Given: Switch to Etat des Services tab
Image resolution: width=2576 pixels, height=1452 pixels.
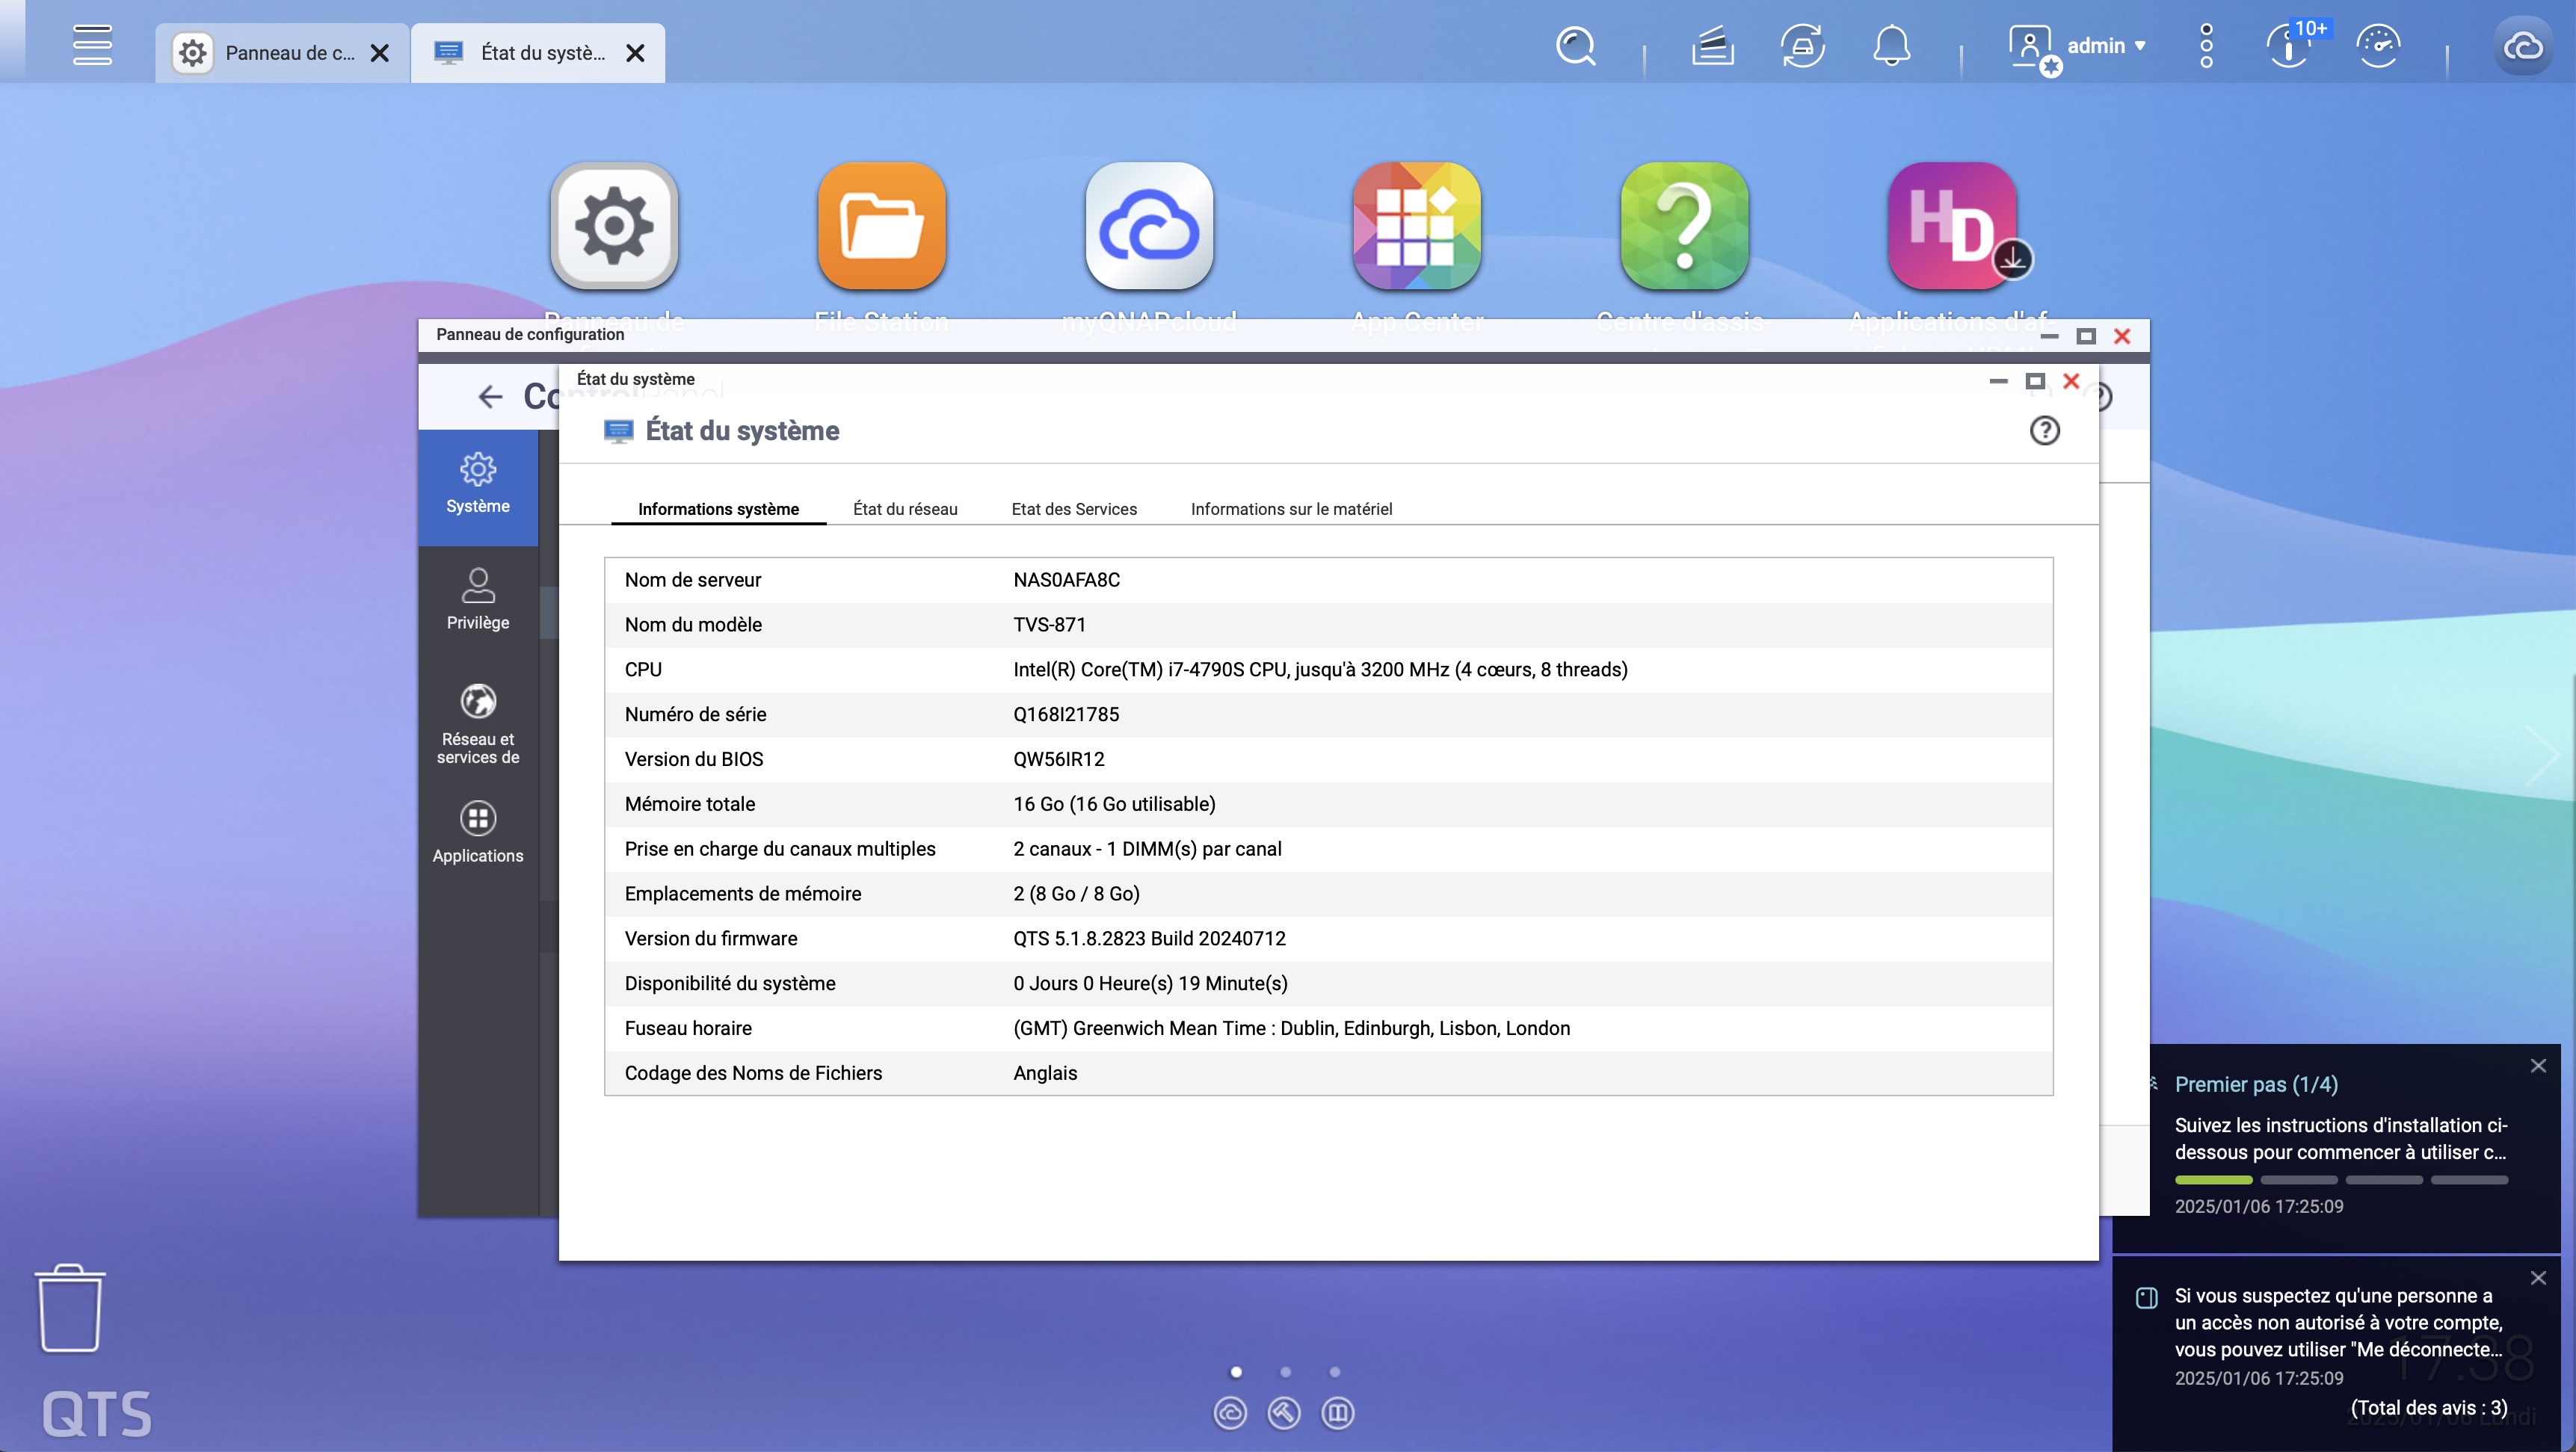Looking at the screenshot, I should (x=1074, y=509).
